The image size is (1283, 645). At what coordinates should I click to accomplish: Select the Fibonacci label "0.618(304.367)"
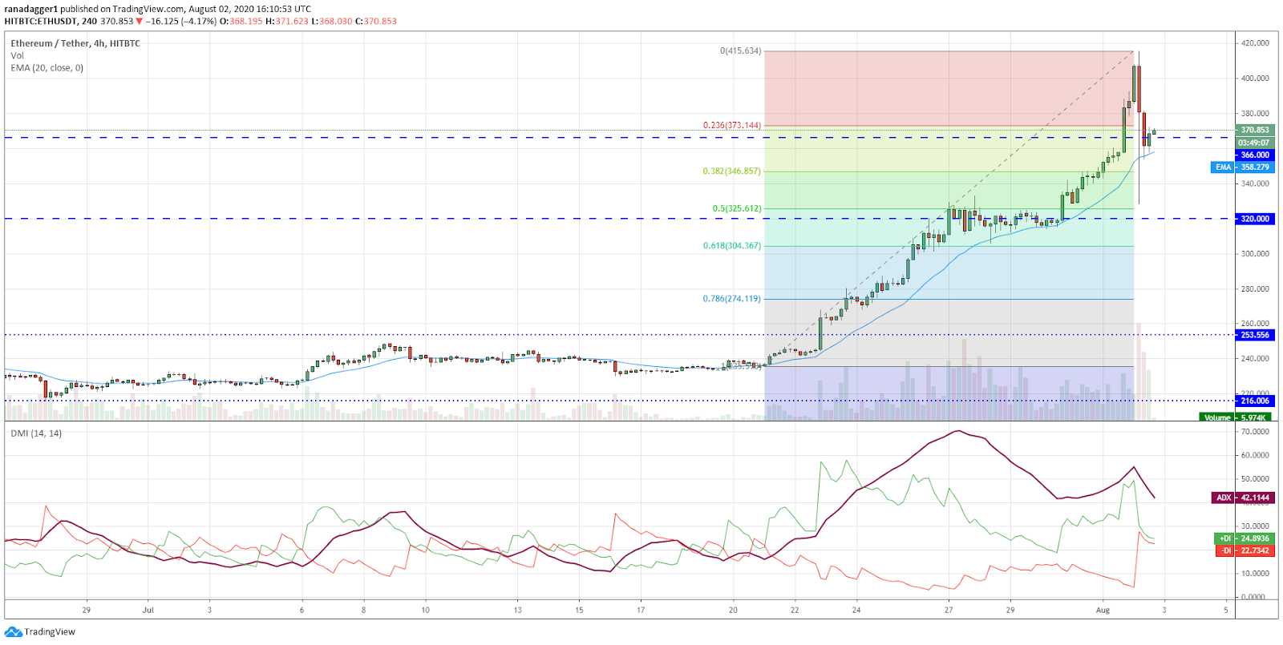tap(732, 246)
